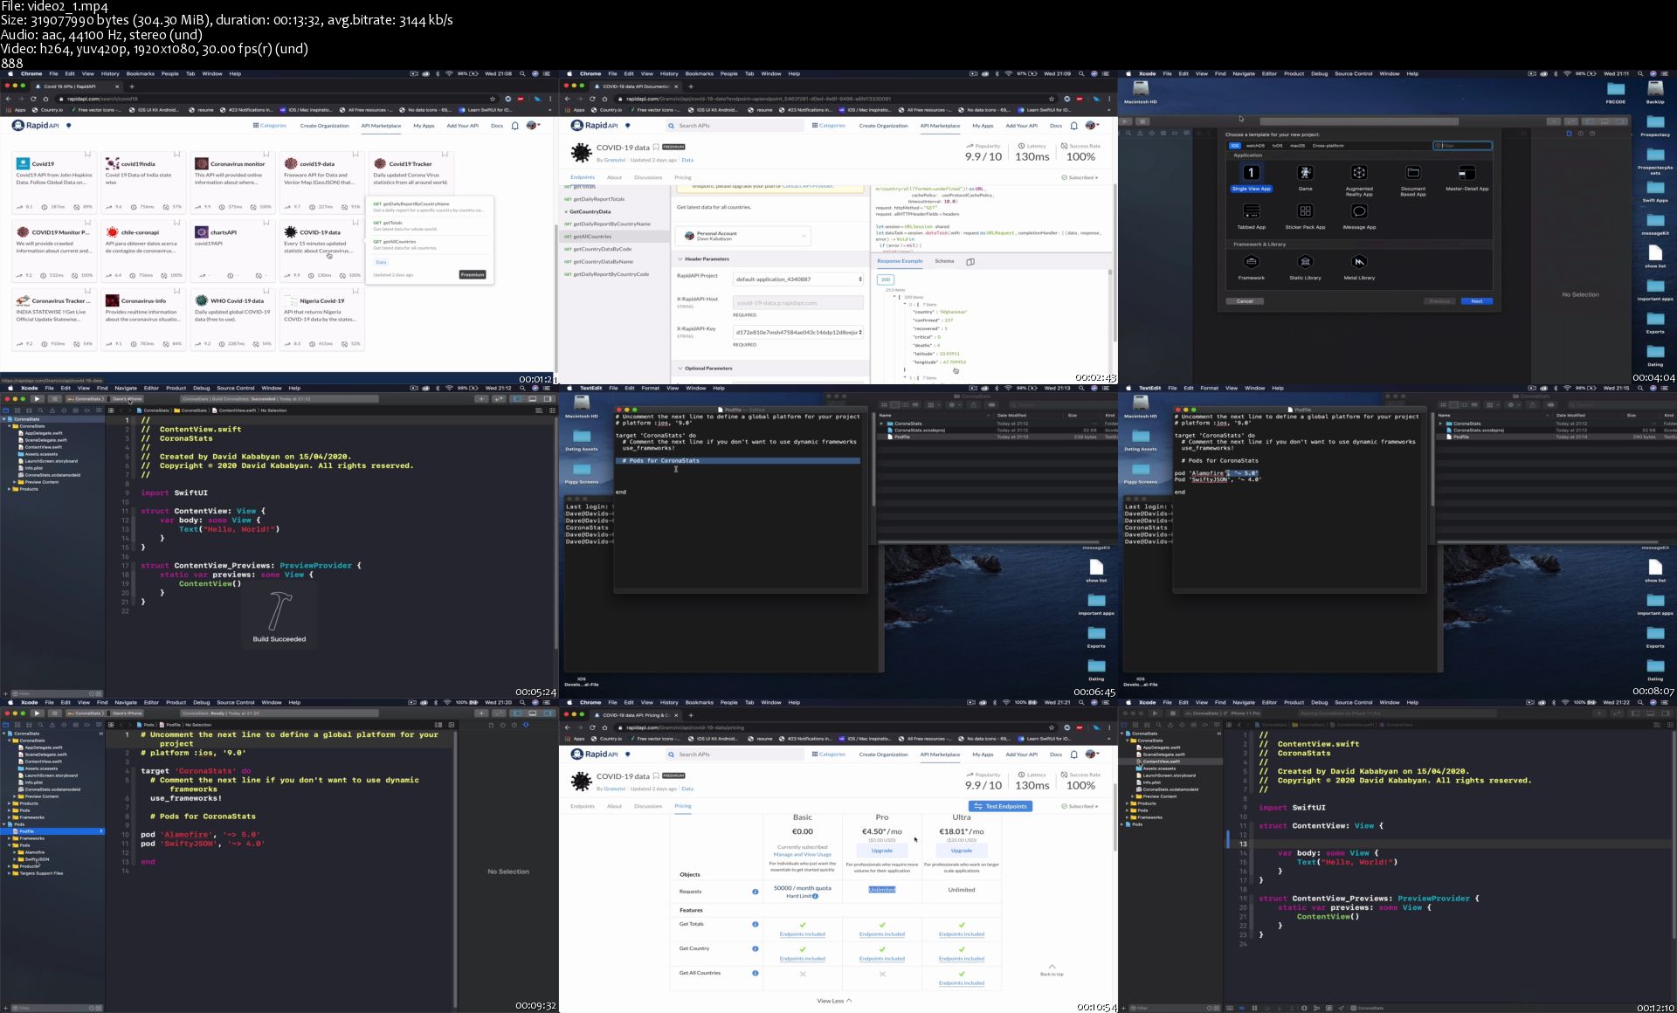Switch to macOS tab in the template chooser
Screen dimensions: 1677x1013
coord(1297,146)
